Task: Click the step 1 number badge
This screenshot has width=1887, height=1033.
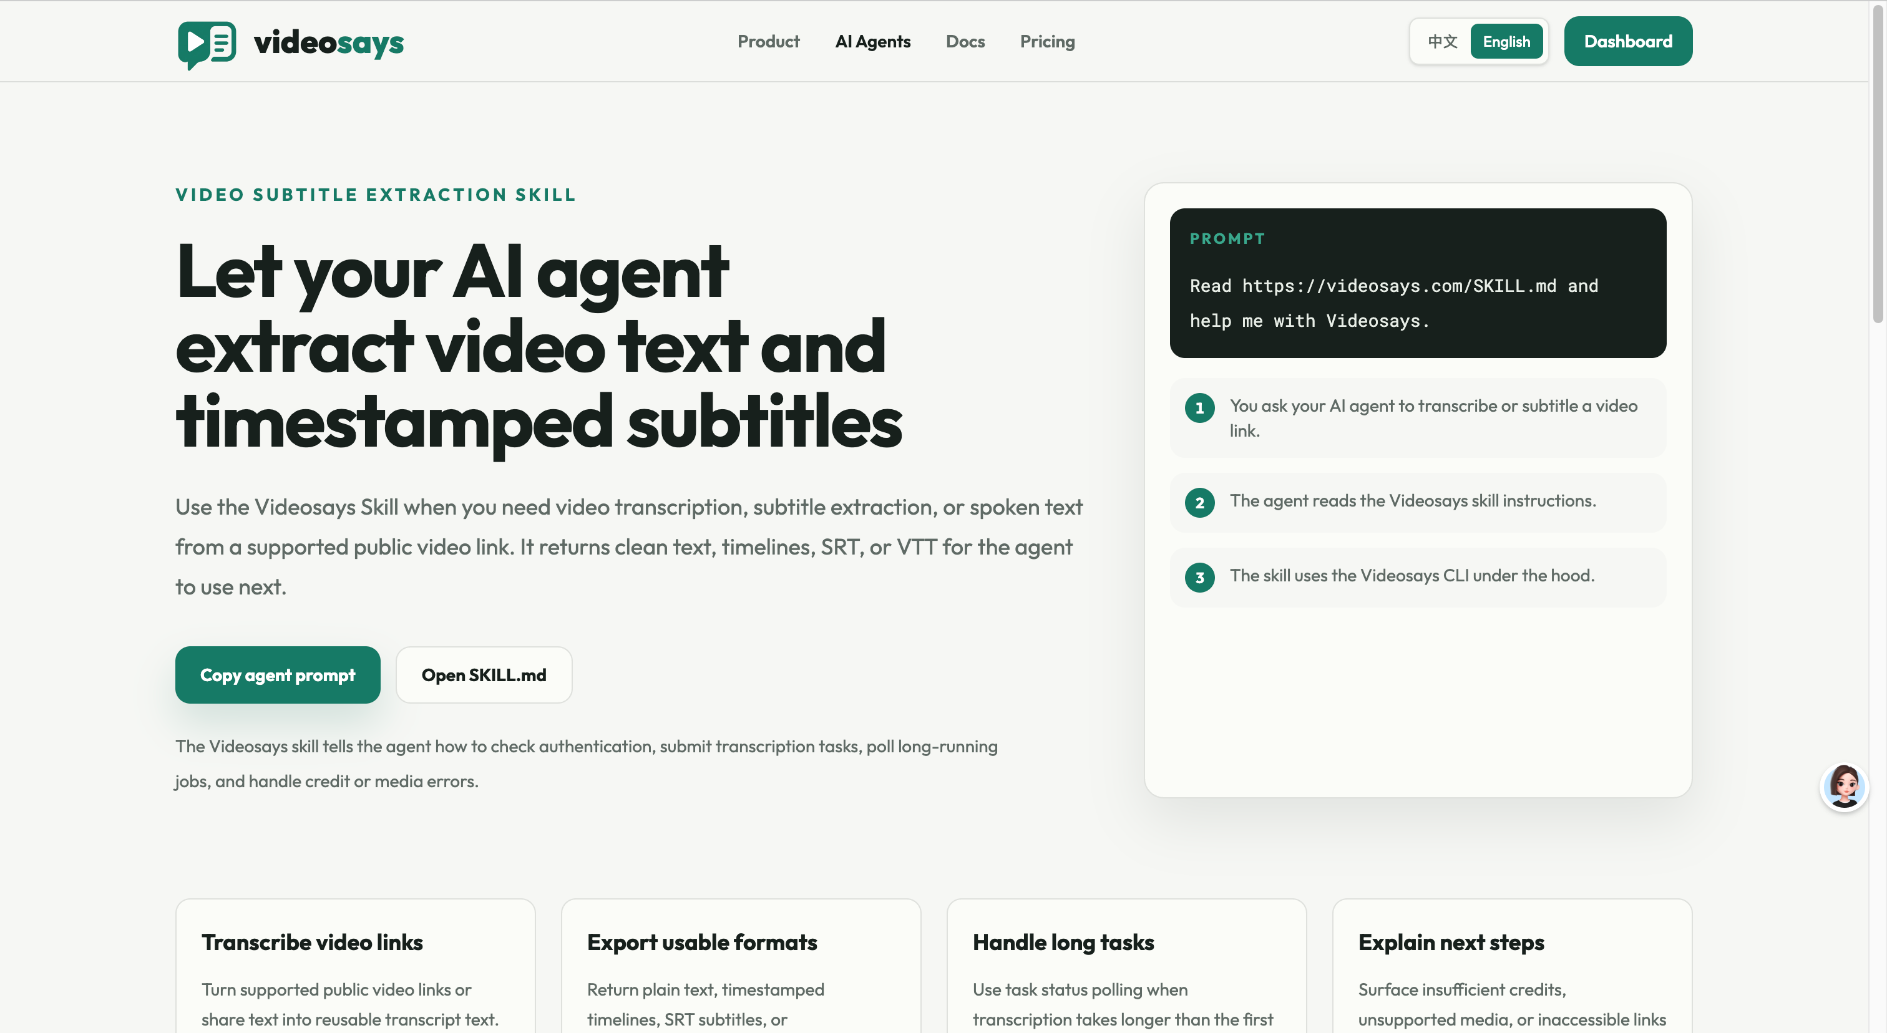Action: pos(1199,408)
